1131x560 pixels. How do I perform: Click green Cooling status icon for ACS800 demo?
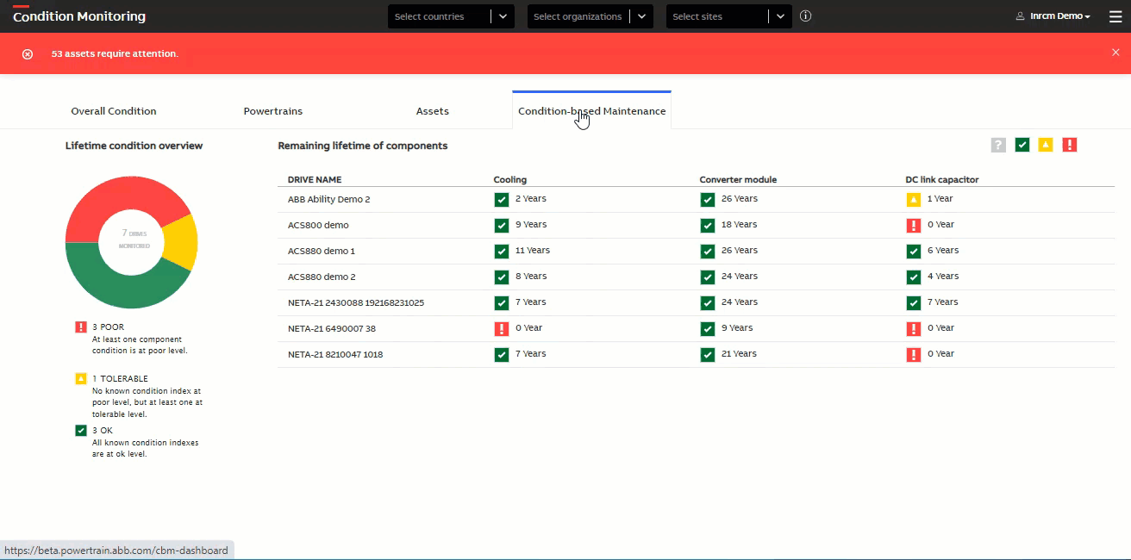tap(502, 225)
